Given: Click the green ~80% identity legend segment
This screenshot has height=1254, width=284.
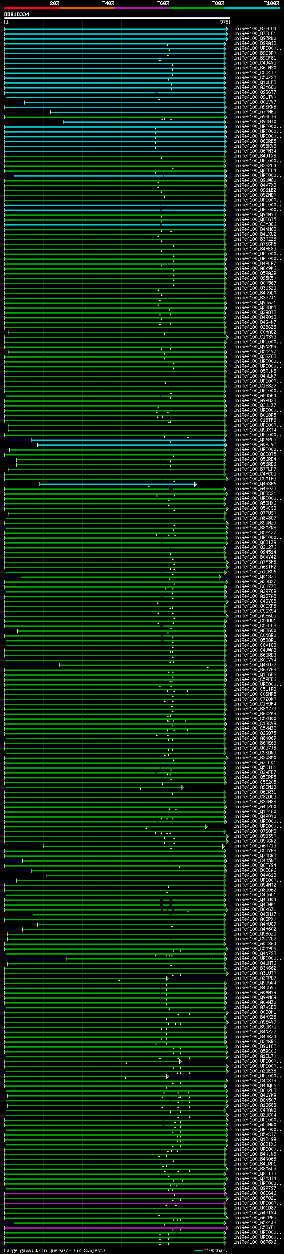Looking at the screenshot, I should (197, 8).
